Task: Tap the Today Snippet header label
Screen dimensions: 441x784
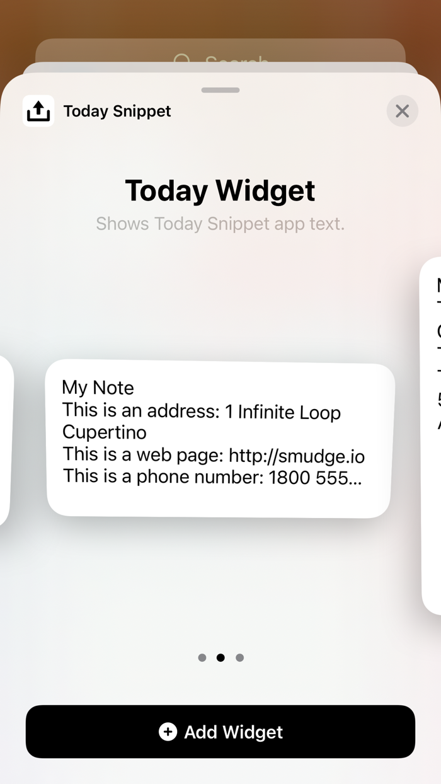Action: click(x=116, y=111)
